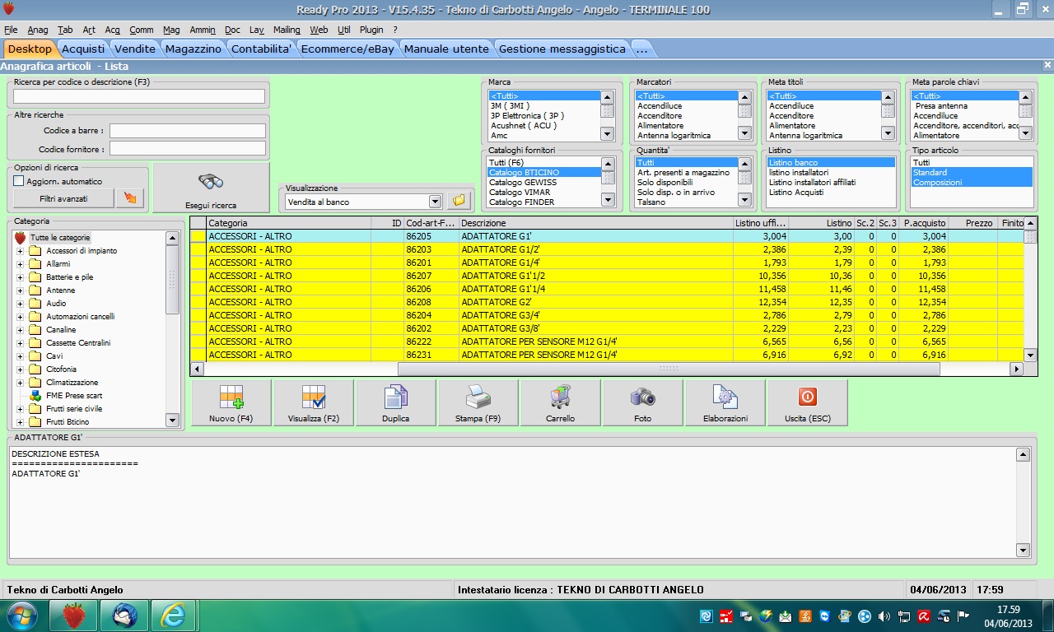The image size is (1054, 632).
Task: Click the strawberry Tutte le categorie icon
Action: pyautogui.click(x=21, y=237)
